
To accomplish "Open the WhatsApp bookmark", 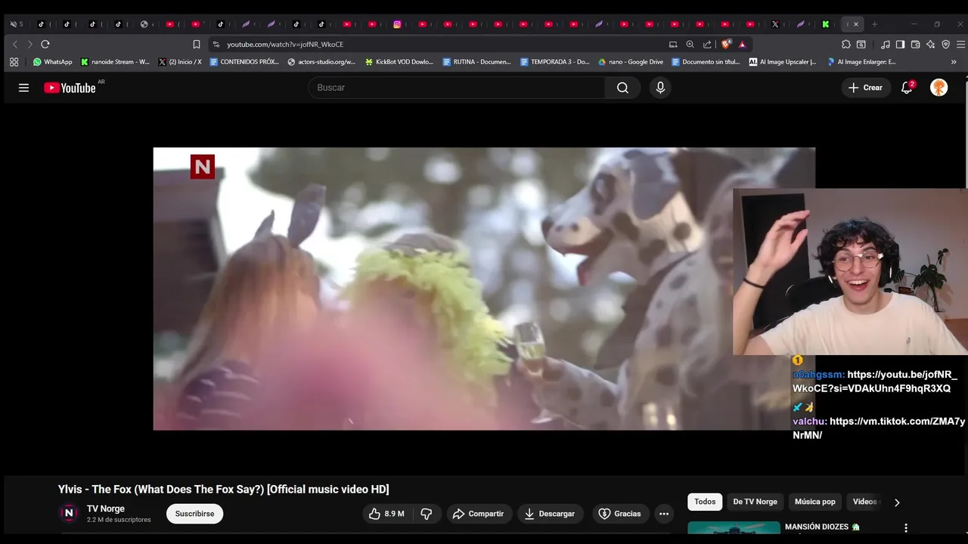I will (x=53, y=62).
